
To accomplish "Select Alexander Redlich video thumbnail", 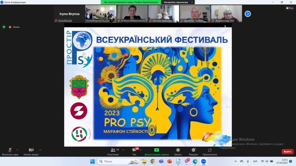I will point(195,14).
